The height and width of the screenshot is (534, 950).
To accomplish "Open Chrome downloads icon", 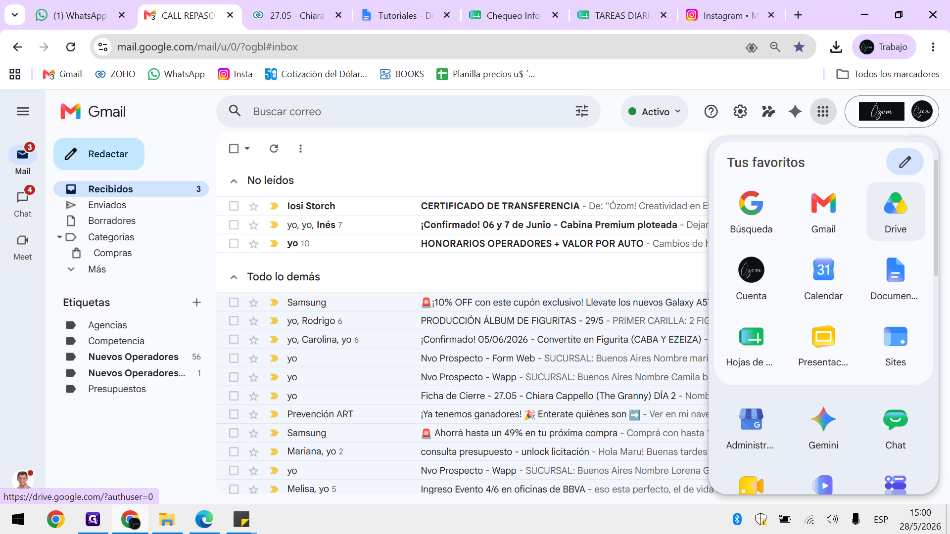I will (836, 47).
